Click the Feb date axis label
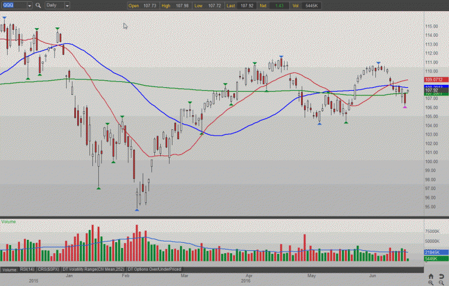This screenshot has width=449, height=286. 126,275
